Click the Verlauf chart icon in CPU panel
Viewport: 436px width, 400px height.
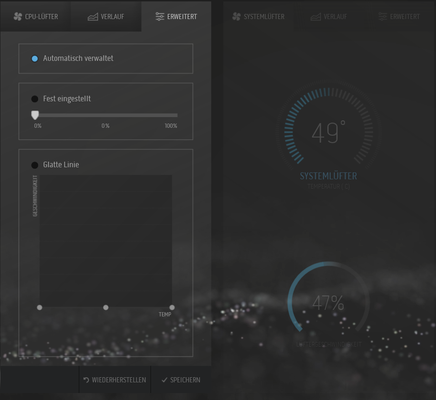tap(93, 17)
